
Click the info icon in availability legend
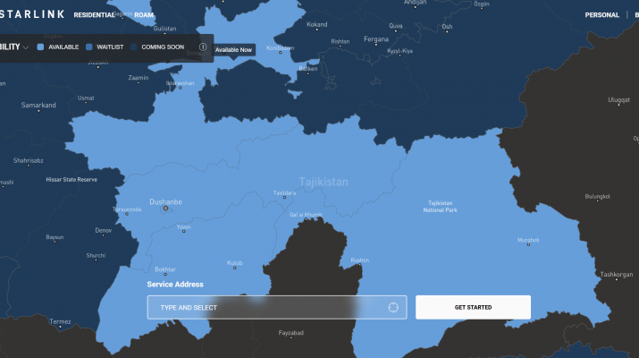203,47
